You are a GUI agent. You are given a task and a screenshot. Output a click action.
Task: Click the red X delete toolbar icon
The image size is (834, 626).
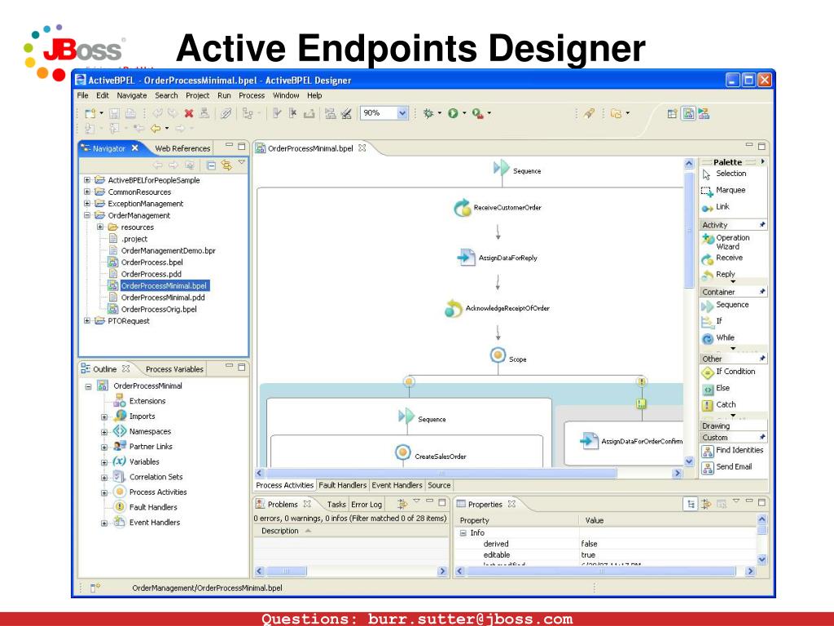pos(189,113)
